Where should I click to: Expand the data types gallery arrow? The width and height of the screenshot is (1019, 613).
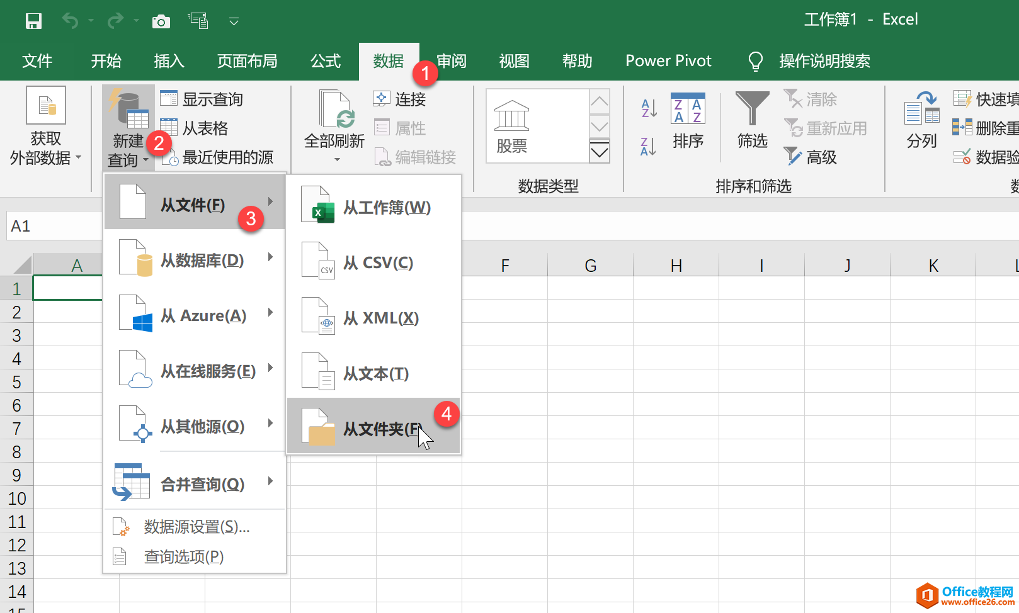click(600, 152)
